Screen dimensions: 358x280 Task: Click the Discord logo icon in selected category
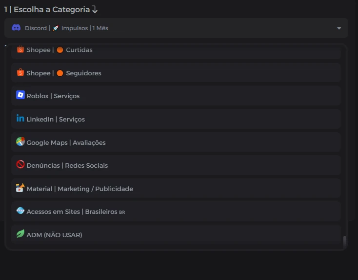click(16, 28)
